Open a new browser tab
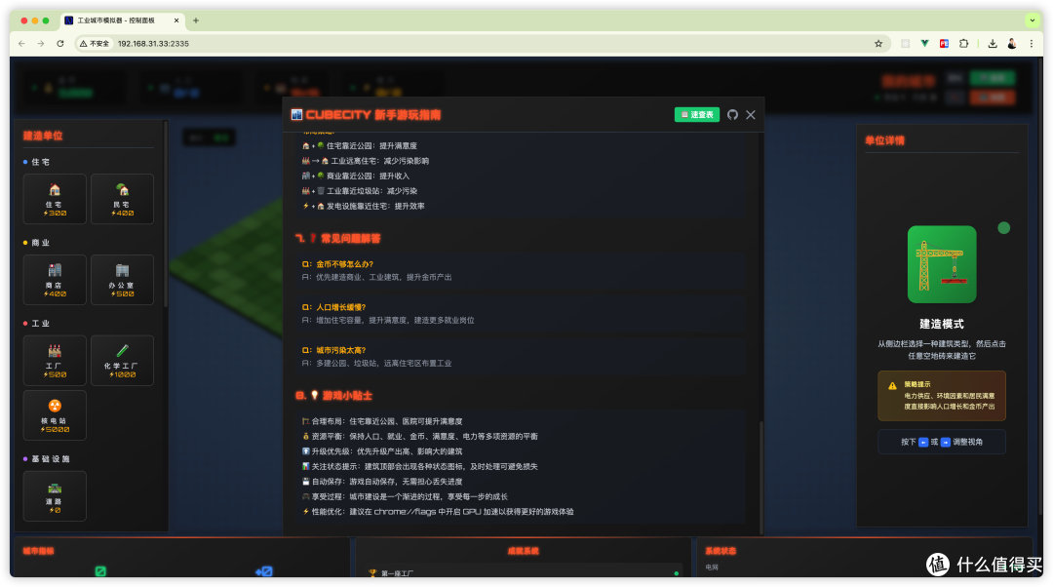The image size is (1053, 587). pyautogui.click(x=196, y=20)
